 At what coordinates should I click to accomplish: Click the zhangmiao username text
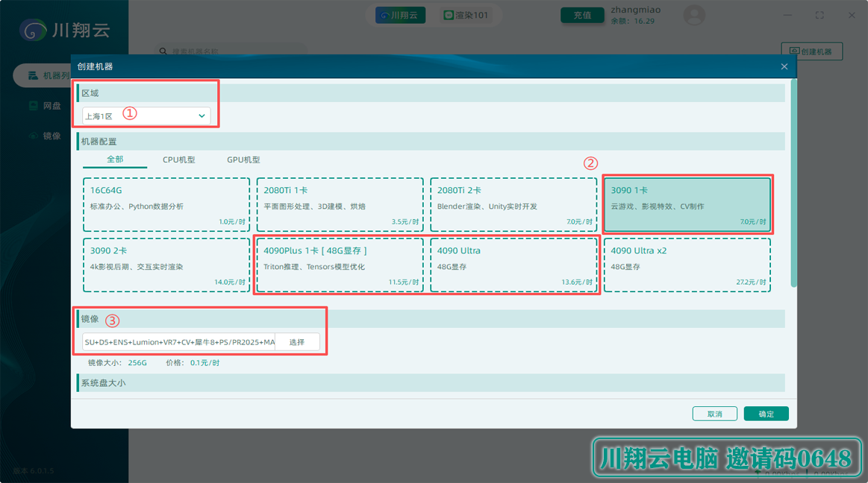point(635,10)
